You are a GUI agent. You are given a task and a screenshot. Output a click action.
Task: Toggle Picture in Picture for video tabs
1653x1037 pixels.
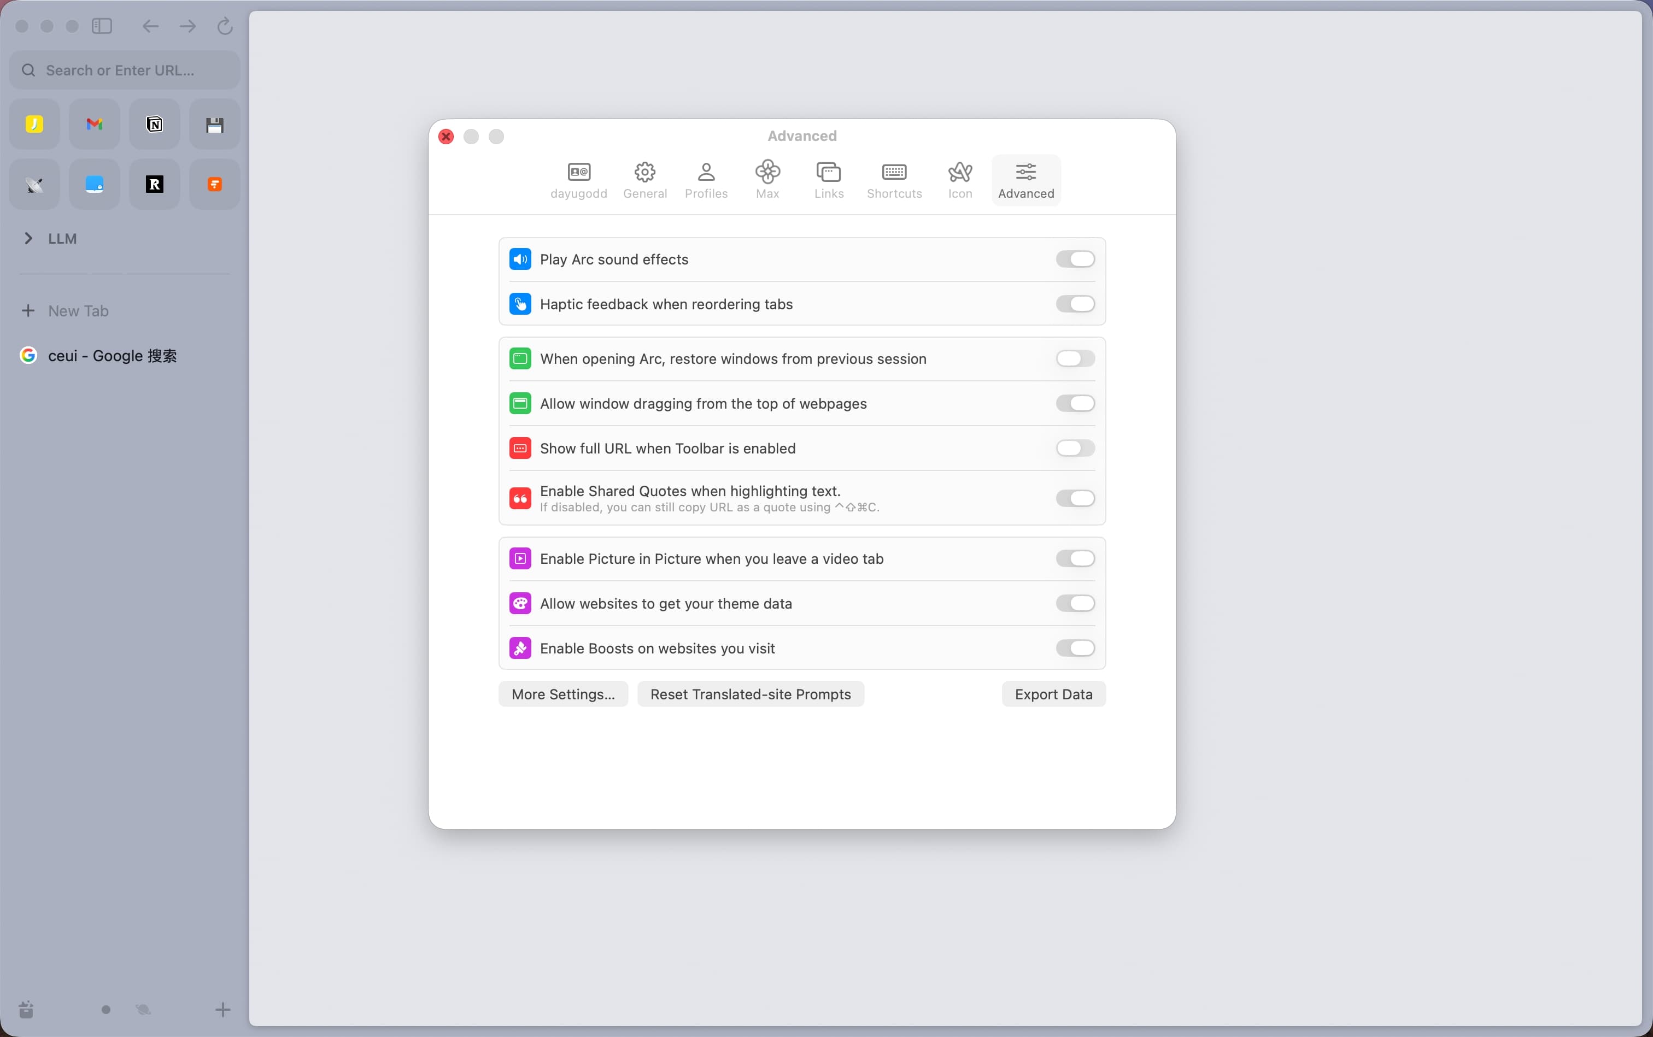pyautogui.click(x=1075, y=559)
